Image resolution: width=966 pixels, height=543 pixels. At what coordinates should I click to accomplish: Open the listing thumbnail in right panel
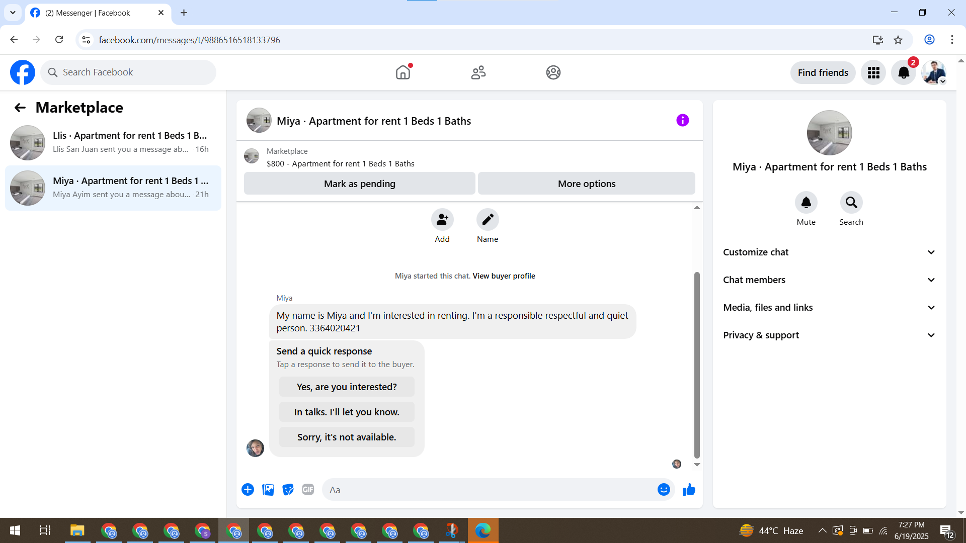pos(830,133)
